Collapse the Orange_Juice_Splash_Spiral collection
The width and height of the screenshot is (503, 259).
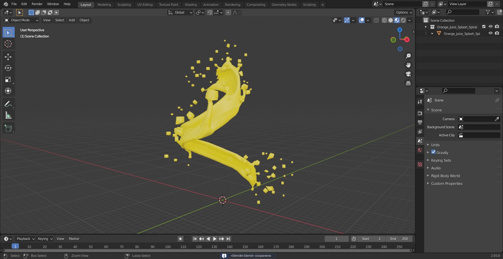pos(426,27)
